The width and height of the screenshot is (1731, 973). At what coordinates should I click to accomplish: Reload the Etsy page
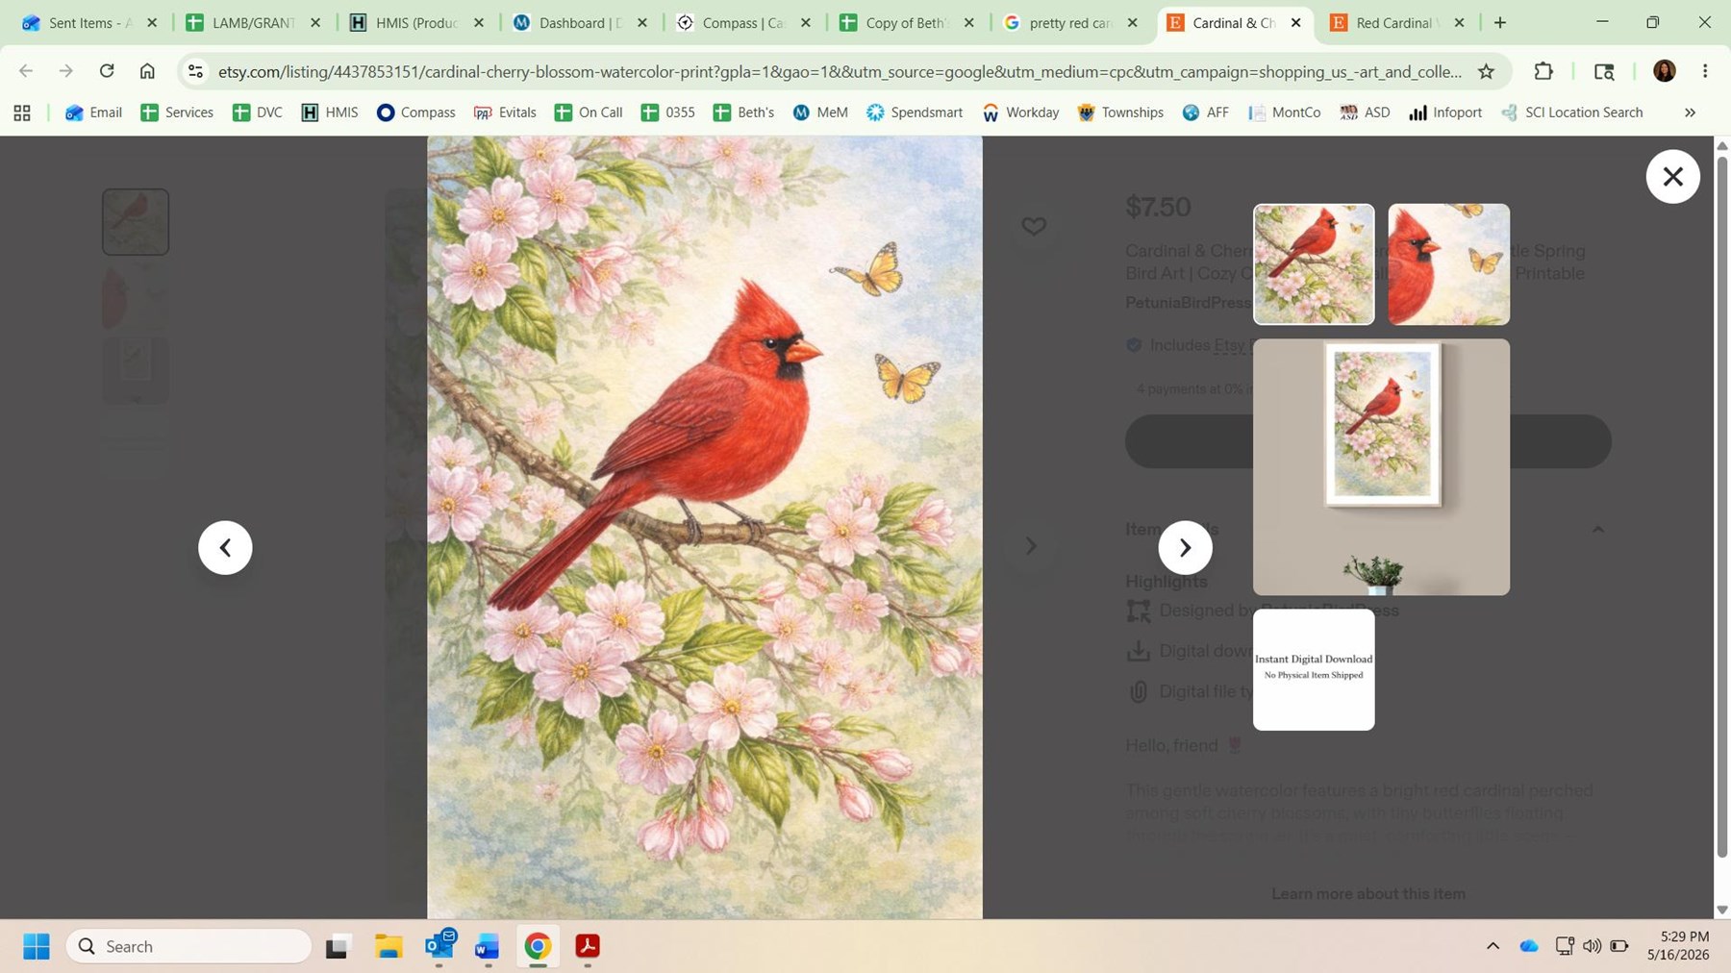(107, 70)
